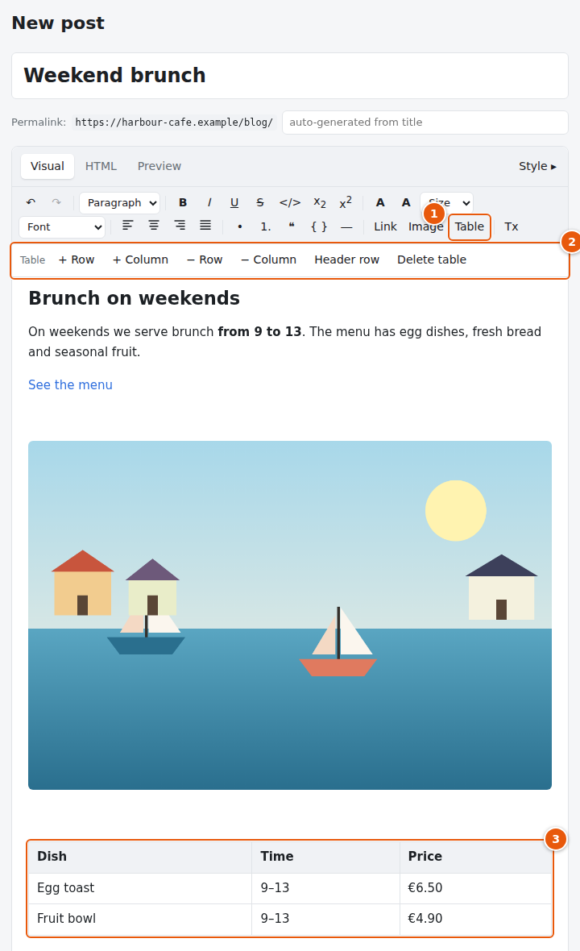Insert a code block

tap(319, 226)
